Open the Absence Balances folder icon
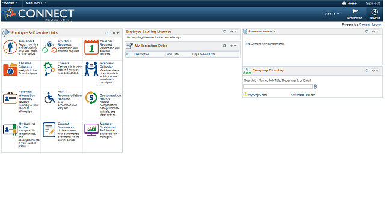The height and width of the screenshot is (216, 385). [10, 70]
